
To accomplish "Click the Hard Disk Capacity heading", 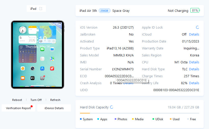I will (x=94, y=107).
